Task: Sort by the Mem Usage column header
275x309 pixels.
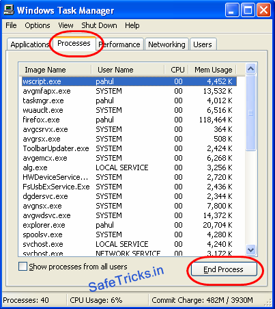Action: [212, 70]
